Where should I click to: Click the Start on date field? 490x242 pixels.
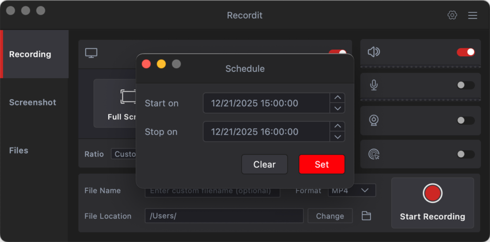pos(266,103)
